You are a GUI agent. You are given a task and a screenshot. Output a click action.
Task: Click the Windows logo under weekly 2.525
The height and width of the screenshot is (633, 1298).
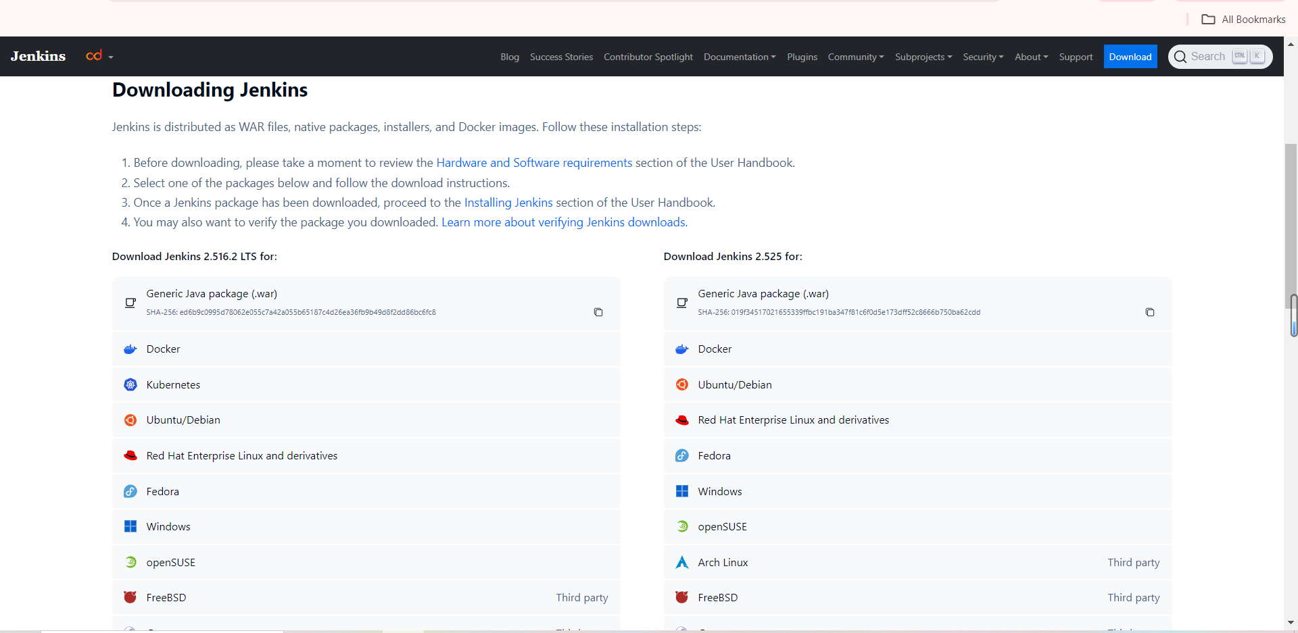682,491
